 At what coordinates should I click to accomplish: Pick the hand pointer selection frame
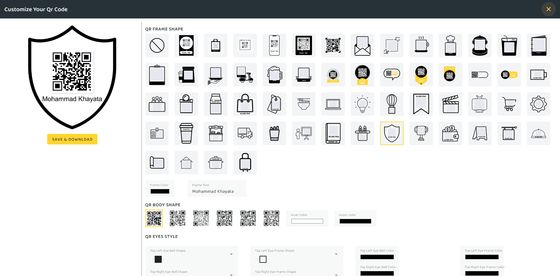[392, 45]
